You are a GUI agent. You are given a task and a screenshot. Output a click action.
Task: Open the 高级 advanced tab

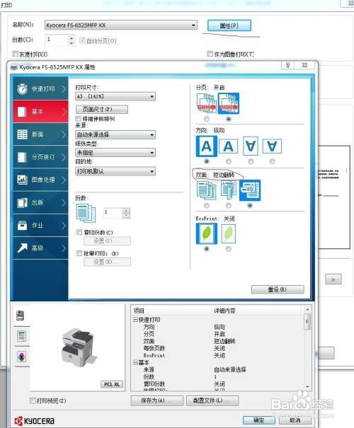pos(40,248)
